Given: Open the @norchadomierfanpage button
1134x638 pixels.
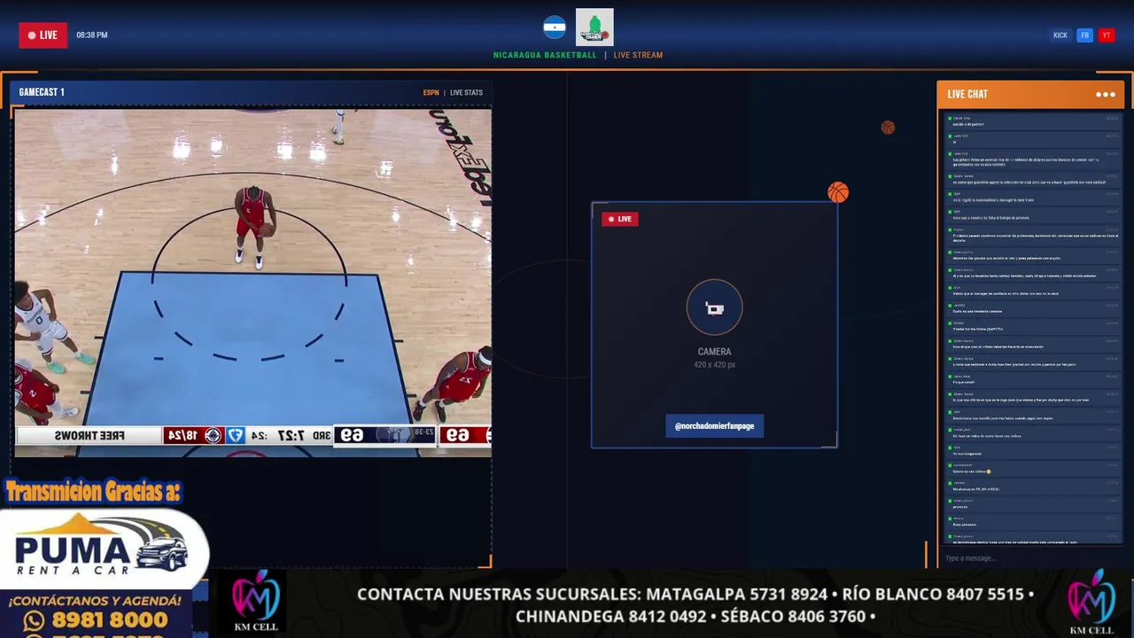Looking at the screenshot, I should click(714, 426).
